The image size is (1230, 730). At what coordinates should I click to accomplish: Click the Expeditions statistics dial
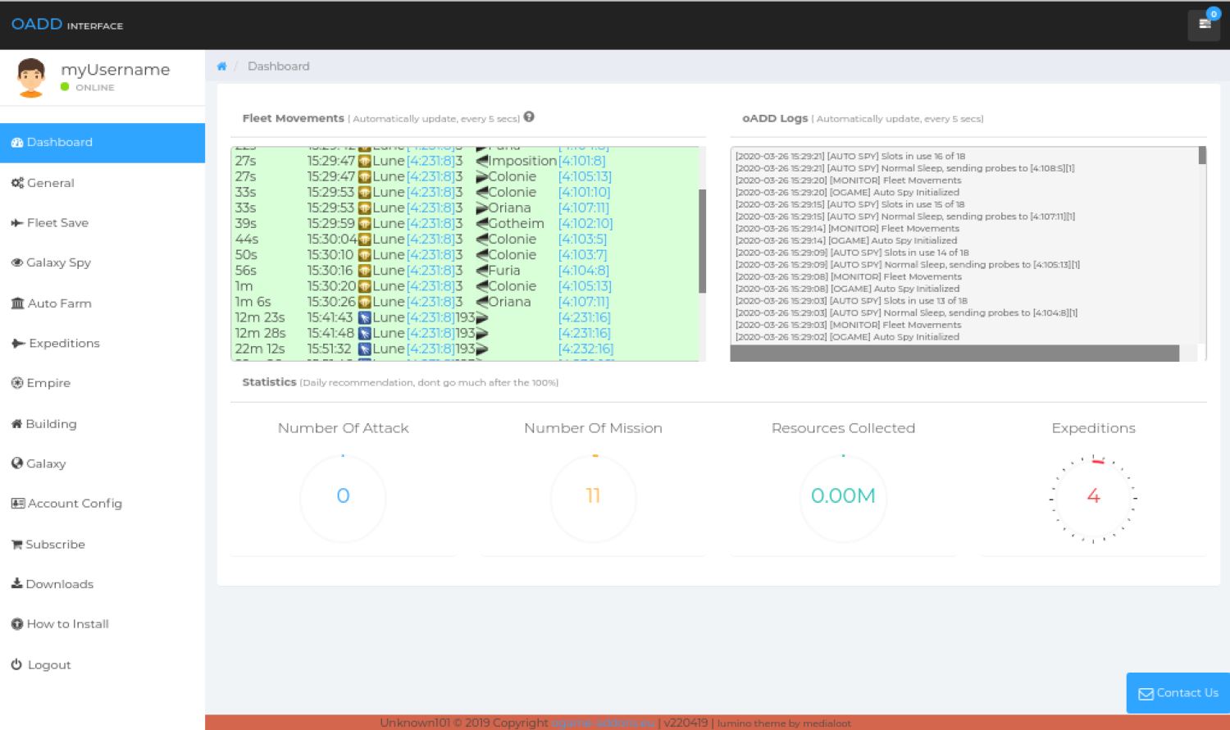pos(1093,496)
